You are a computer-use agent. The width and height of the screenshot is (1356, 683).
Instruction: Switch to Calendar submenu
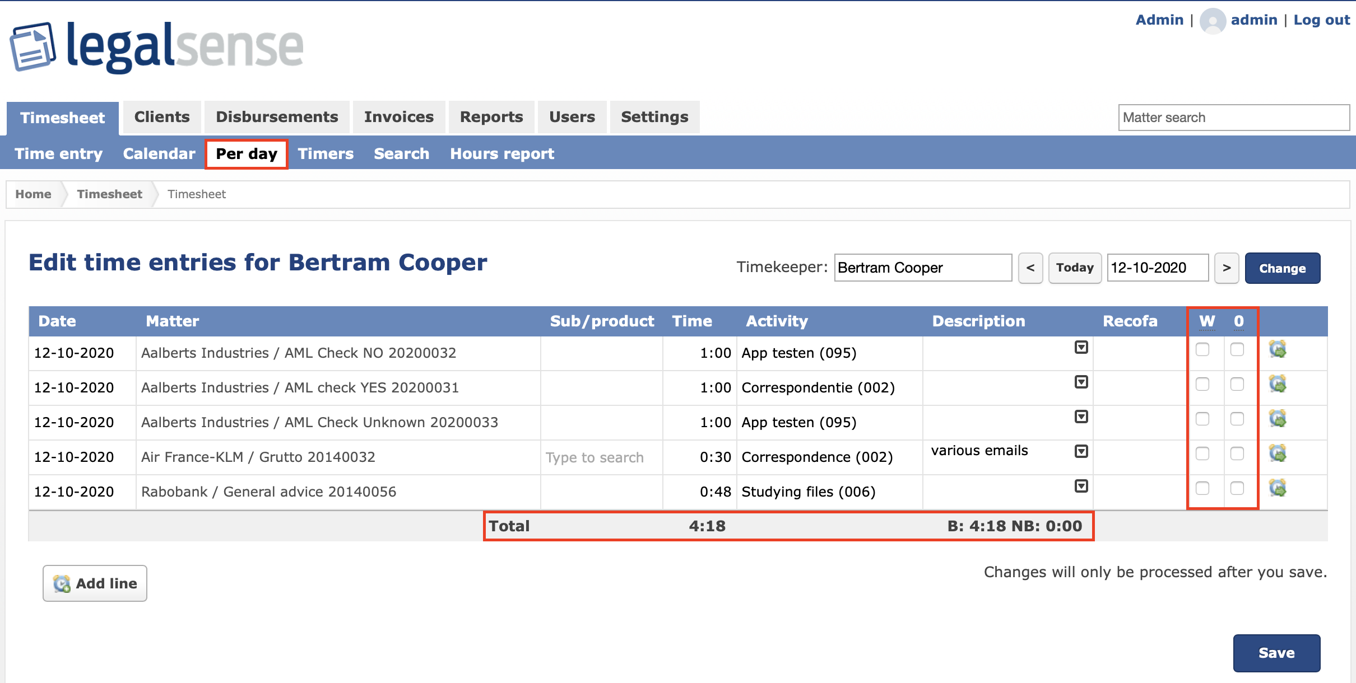[159, 153]
